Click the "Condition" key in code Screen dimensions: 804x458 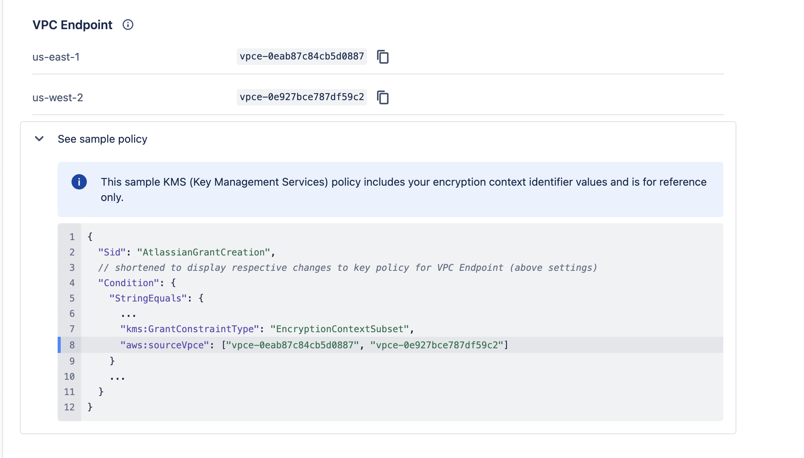128,283
